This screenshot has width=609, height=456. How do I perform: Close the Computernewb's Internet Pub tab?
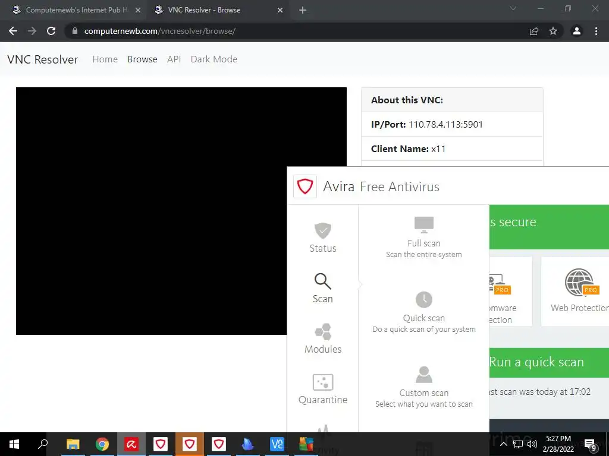(138, 10)
